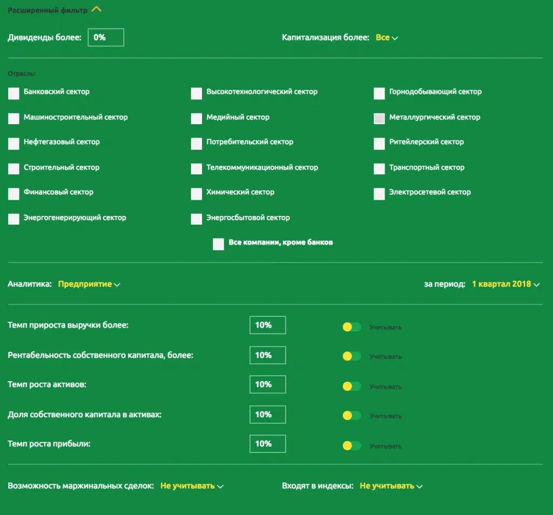
Task: Open the Аналитика Предприятие dropdown
Action: click(x=89, y=284)
